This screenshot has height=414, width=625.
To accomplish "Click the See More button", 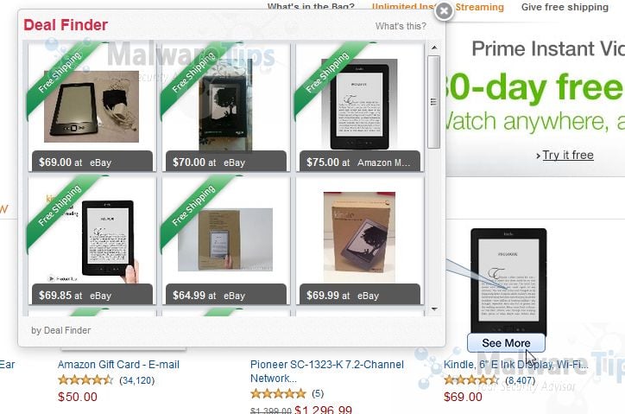I will click(x=506, y=343).
